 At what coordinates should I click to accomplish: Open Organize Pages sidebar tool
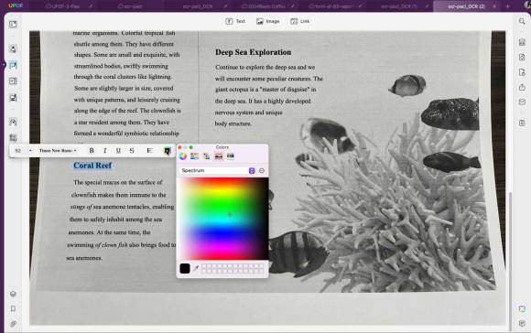click(13, 81)
